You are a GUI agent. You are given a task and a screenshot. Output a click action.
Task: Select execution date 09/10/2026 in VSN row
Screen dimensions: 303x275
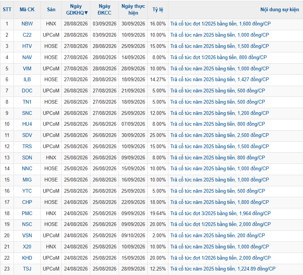(x=133, y=235)
